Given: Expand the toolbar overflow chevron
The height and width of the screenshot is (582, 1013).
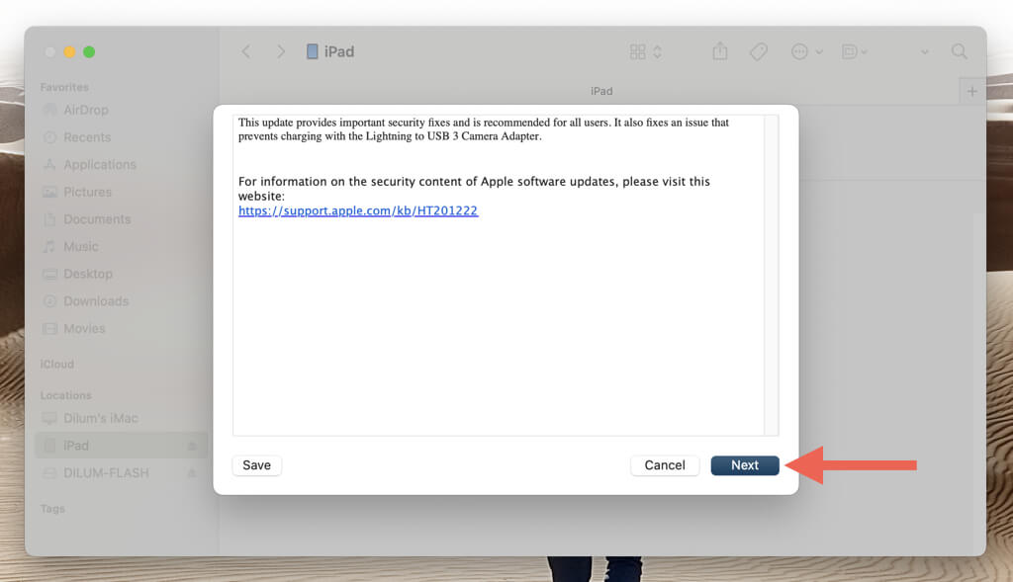Looking at the screenshot, I should point(925,52).
